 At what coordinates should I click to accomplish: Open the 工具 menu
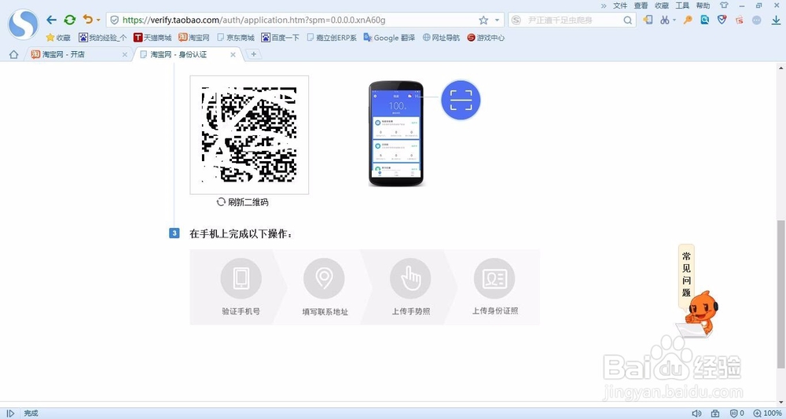click(682, 6)
